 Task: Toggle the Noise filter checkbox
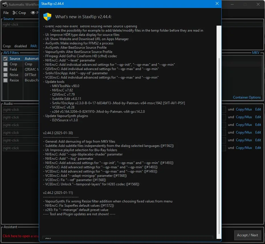tap(5, 75)
